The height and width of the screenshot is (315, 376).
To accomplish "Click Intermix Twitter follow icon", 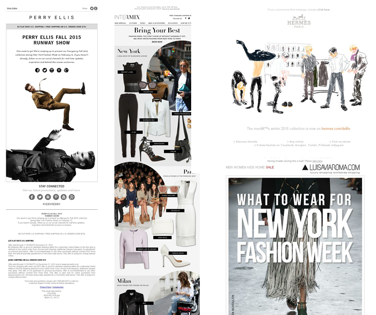I will (189, 18).
